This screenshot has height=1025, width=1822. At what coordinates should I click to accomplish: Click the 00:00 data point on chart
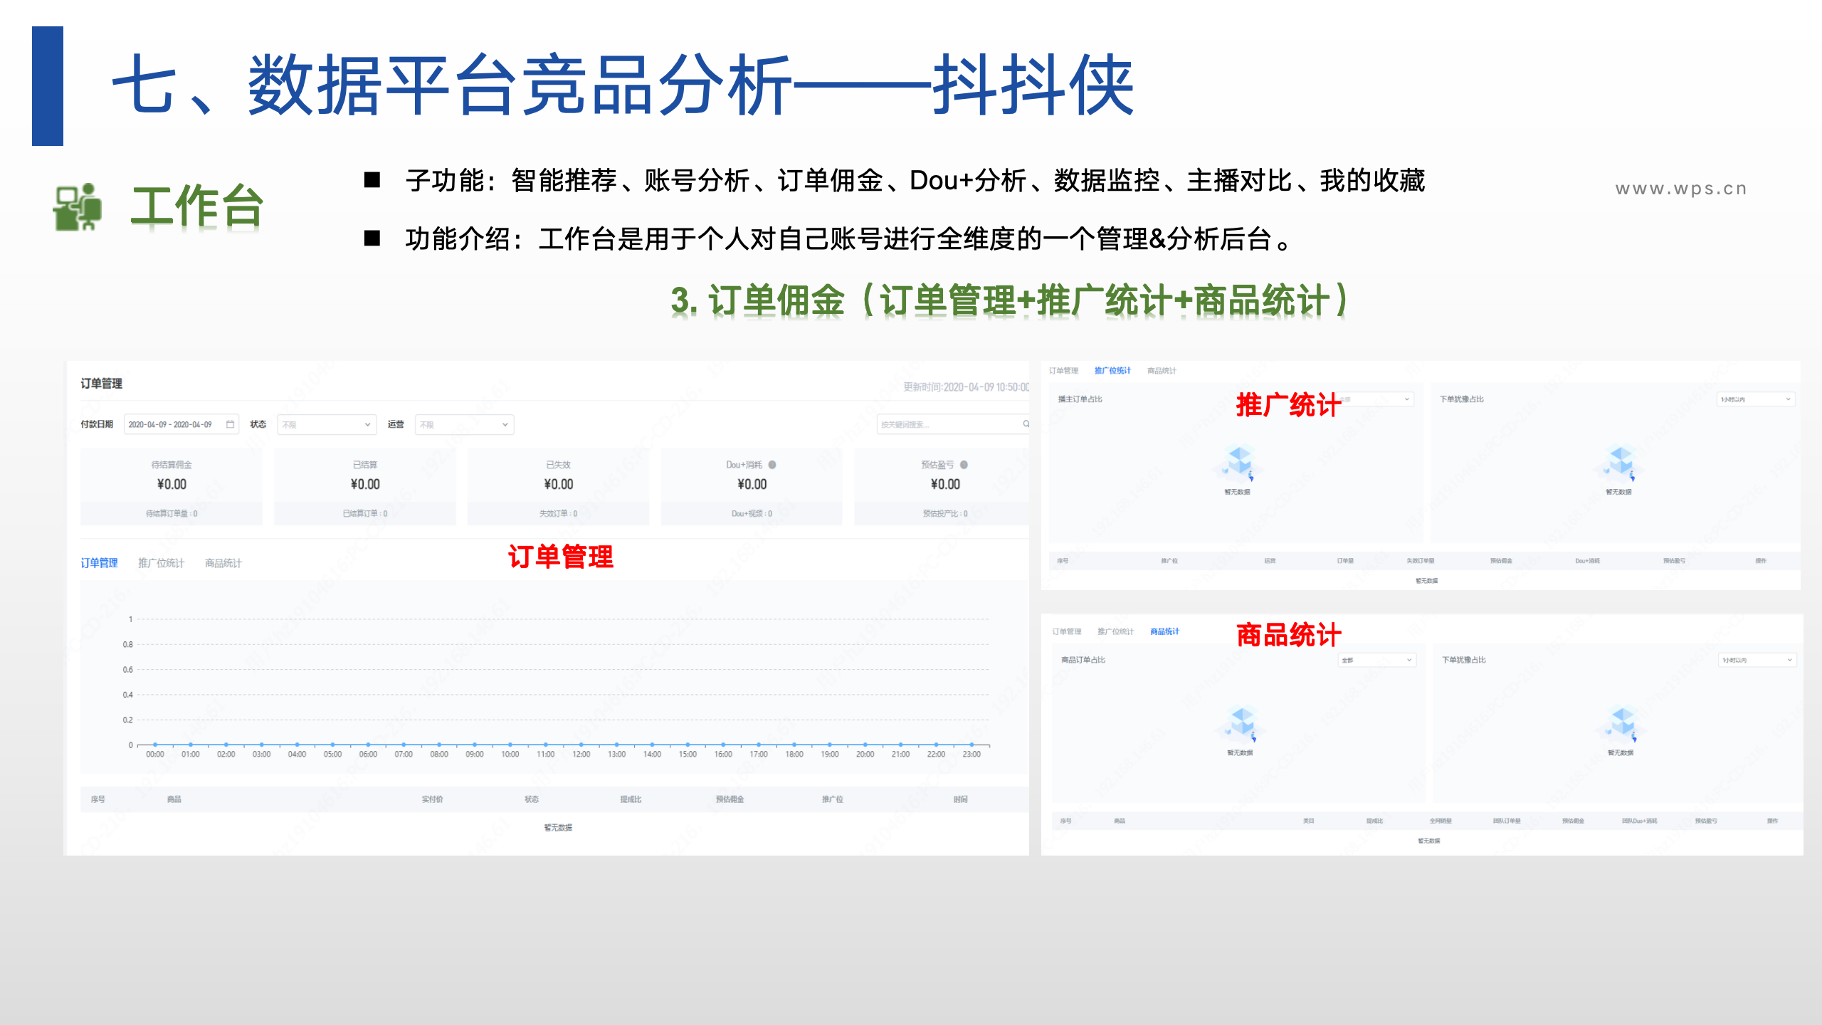(x=155, y=745)
